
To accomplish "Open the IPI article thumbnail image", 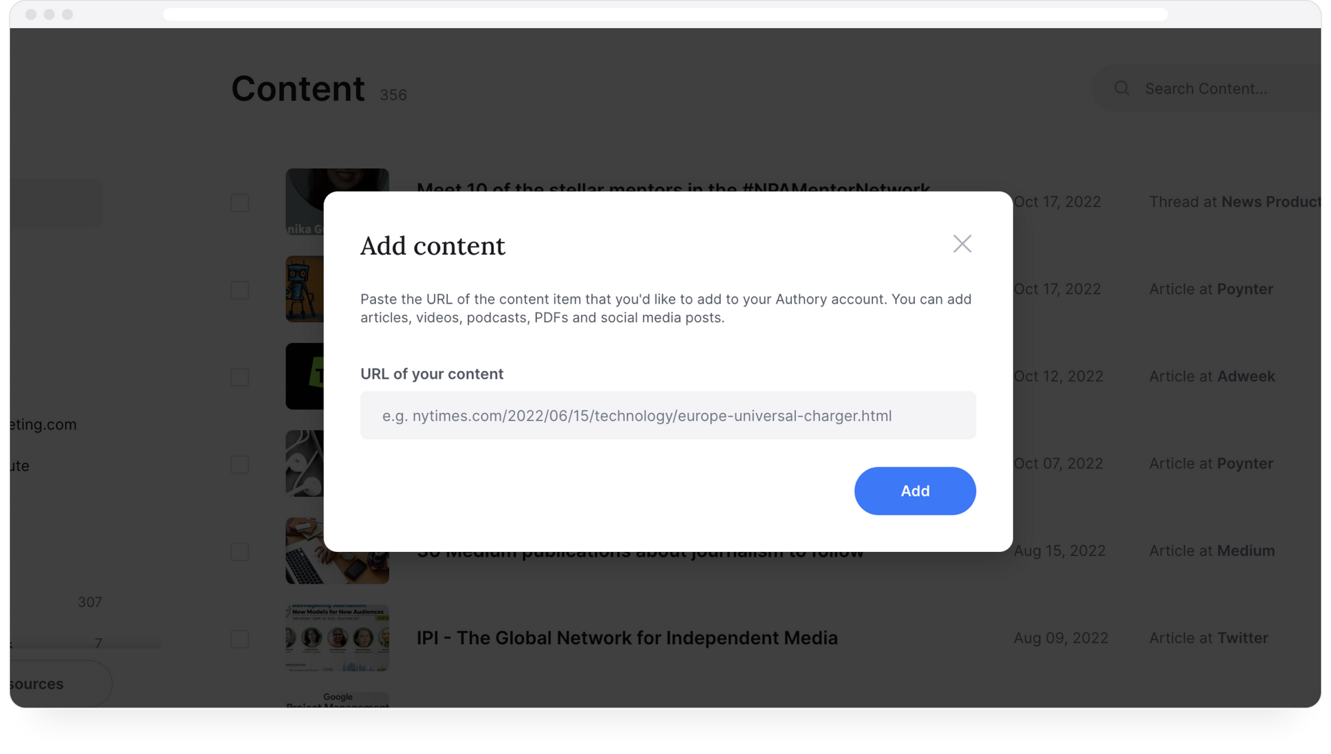I will [337, 638].
